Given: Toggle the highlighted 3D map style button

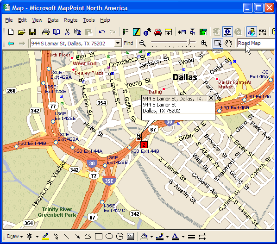Looking at the screenshot, I should pyautogui.click(x=252, y=32).
